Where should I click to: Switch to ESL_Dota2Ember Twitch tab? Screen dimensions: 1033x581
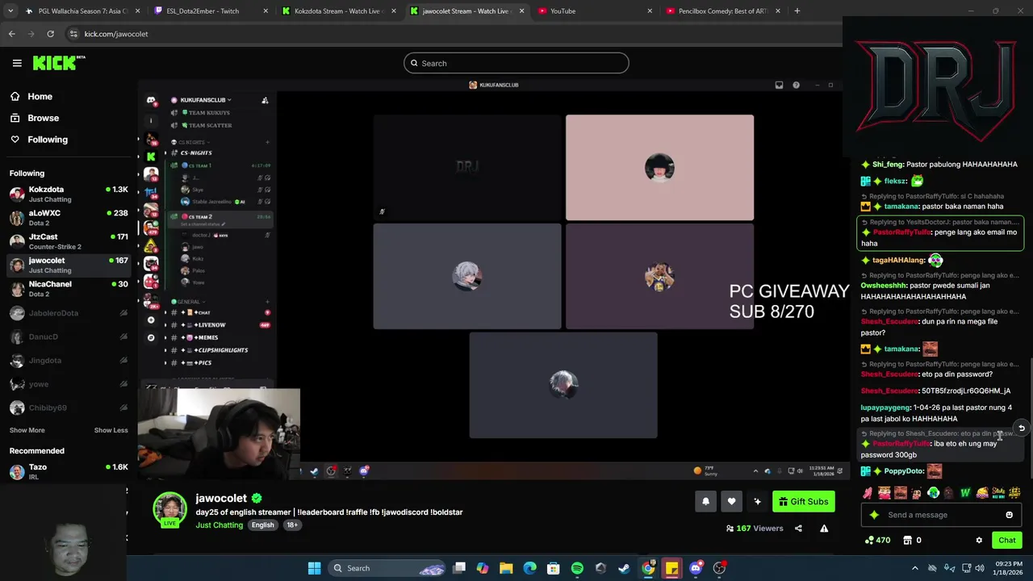pos(210,11)
